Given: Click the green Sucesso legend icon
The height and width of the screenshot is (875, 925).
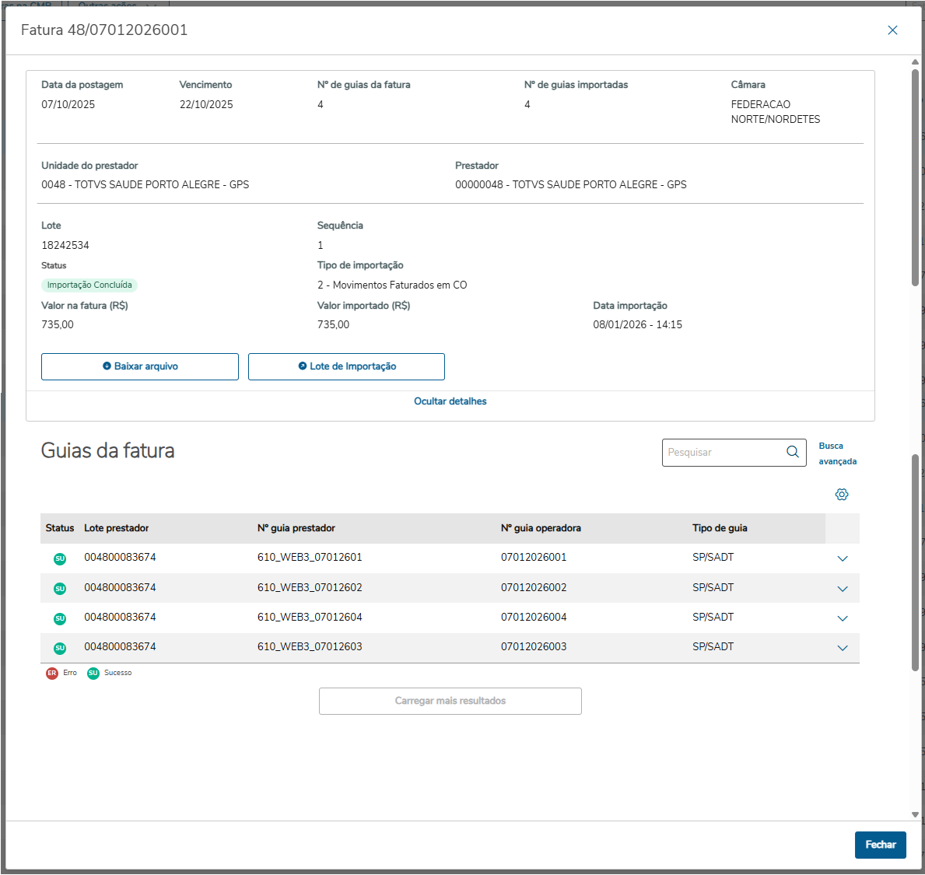Looking at the screenshot, I should [93, 674].
